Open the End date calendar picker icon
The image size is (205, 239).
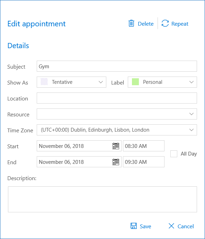point(116,162)
